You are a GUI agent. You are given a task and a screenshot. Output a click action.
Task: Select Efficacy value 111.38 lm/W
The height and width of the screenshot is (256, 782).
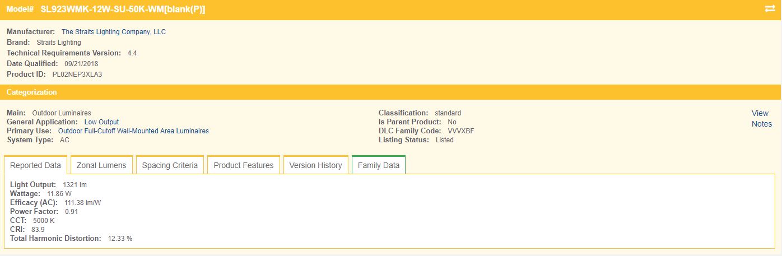[x=83, y=203]
